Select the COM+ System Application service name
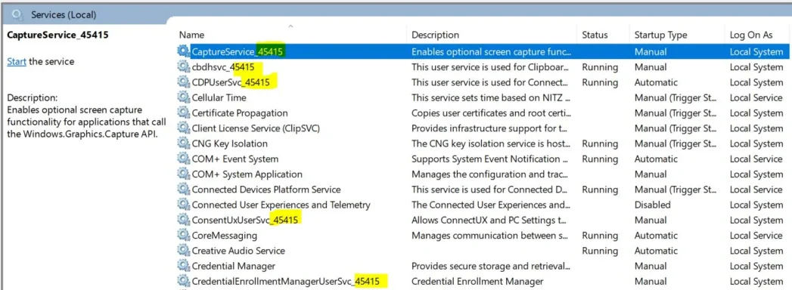The image size is (792, 290). 247,174
